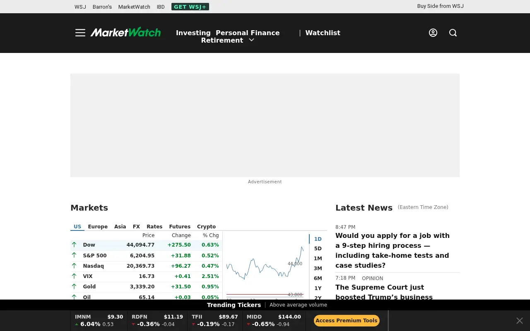Open the user account profile icon
530x331 pixels.
click(433, 33)
